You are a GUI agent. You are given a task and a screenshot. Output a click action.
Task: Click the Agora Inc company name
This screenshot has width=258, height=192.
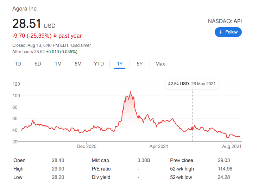pos(24,9)
